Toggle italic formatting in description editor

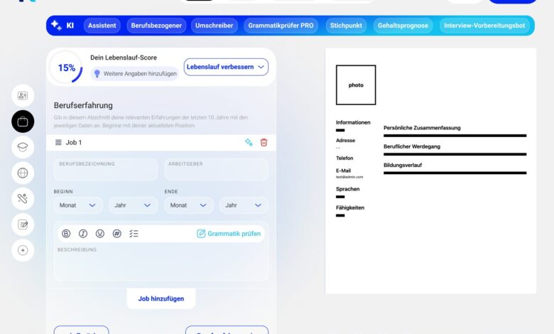(83, 233)
